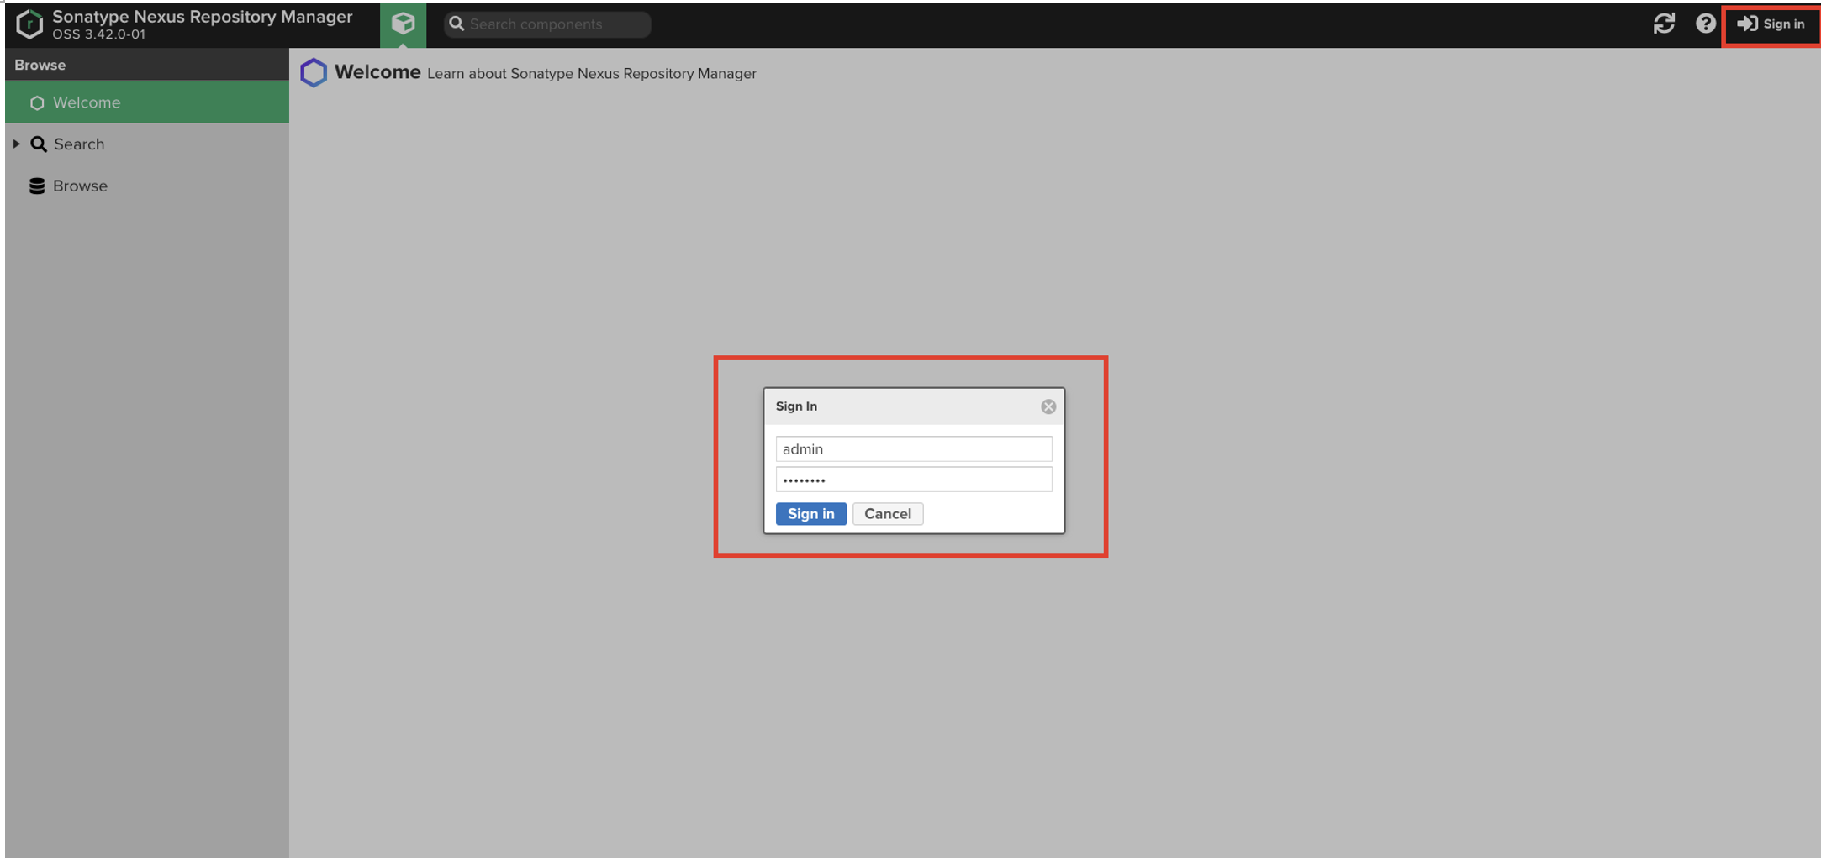The image size is (1821, 860).
Task: Open the help question mark icon
Action: pos(1705,24)
